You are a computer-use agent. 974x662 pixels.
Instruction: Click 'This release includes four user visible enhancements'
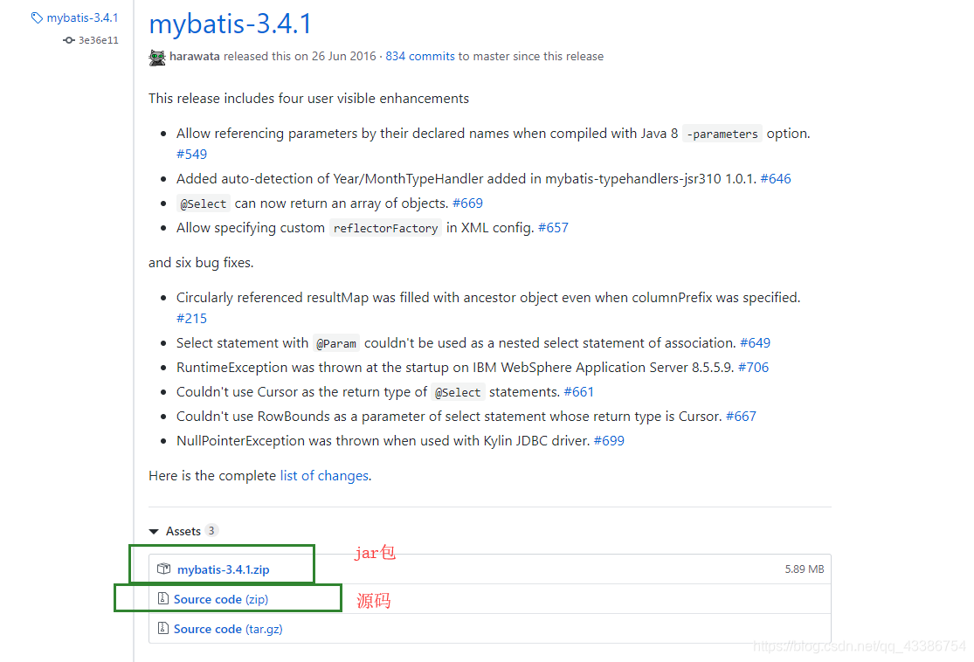[308, 99]
